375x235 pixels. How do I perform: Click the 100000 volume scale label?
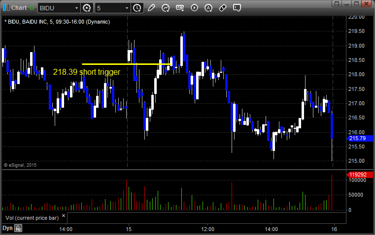[x=357, y=180]
